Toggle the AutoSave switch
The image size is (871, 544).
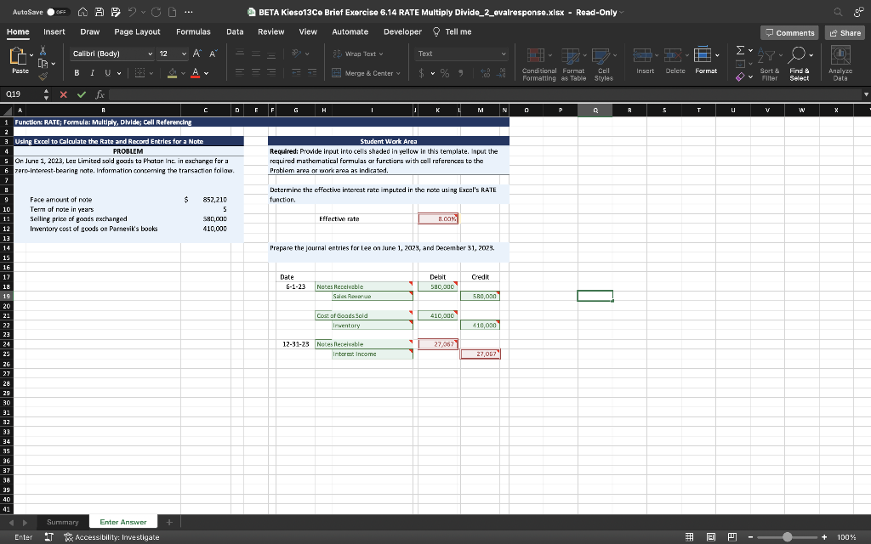[58, 12]
